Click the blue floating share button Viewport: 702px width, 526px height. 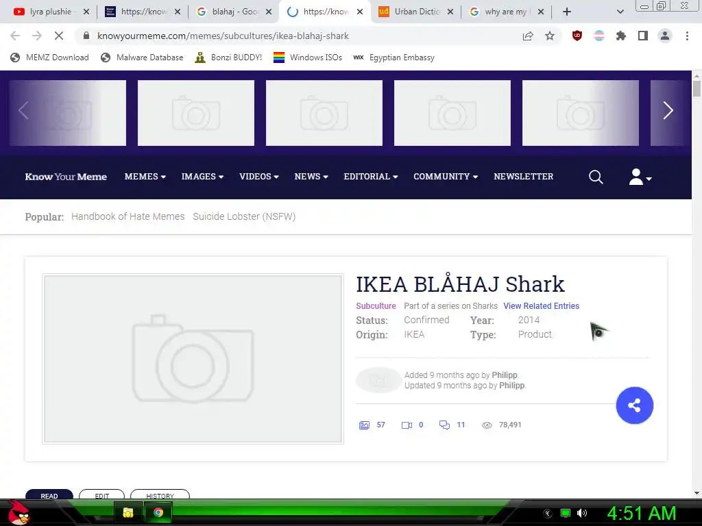click(x=634, y=405)
